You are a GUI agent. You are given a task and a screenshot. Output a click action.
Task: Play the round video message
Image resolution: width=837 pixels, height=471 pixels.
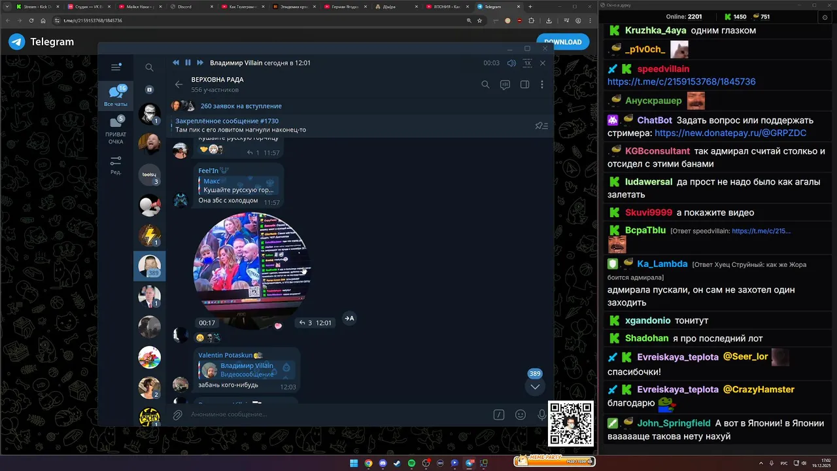(x=251, y=270)
